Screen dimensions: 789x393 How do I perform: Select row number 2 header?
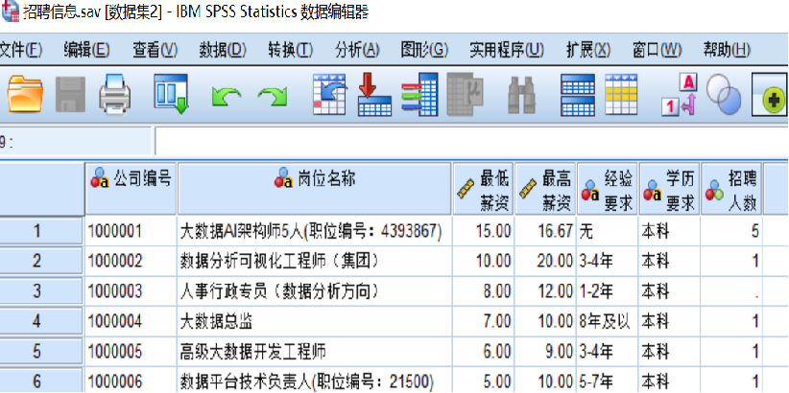(x=41, y=262)
